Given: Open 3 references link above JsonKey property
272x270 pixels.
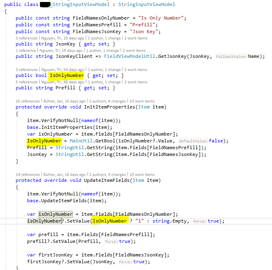Looking at the screenshot, I should (x=27, y=38).
